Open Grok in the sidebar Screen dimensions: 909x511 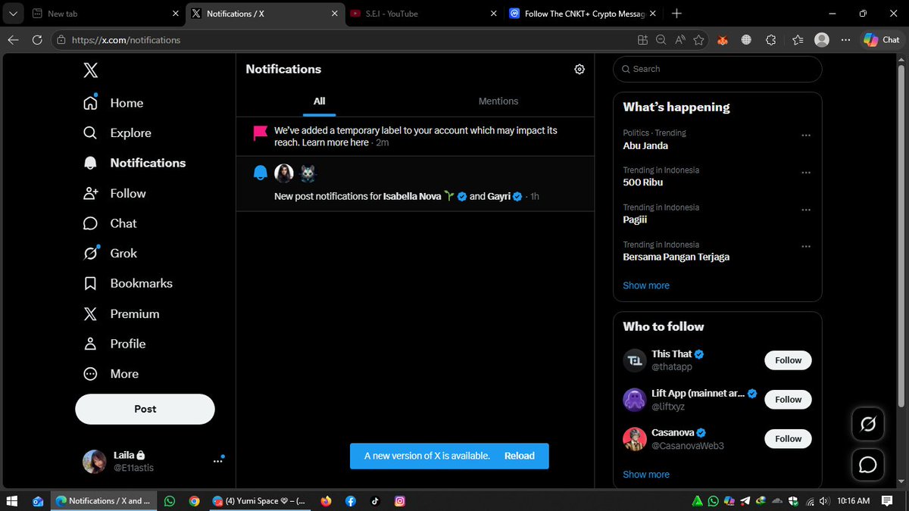pyautogui.click(x=110, y=254)
